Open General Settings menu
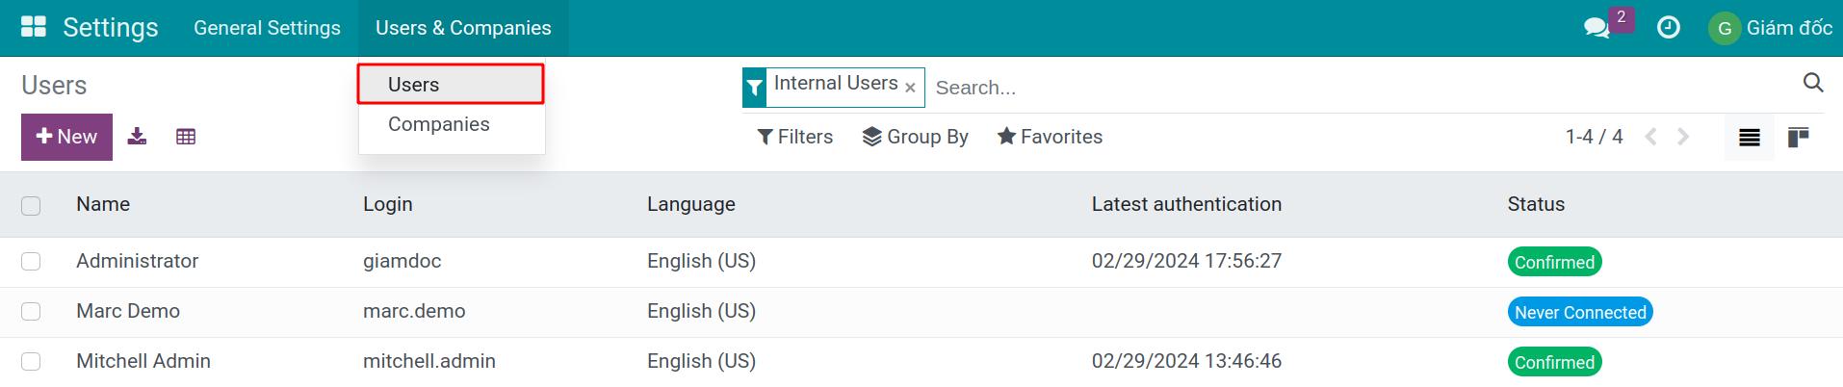Viewport: 1843px width, 387px height. point(267,28)
